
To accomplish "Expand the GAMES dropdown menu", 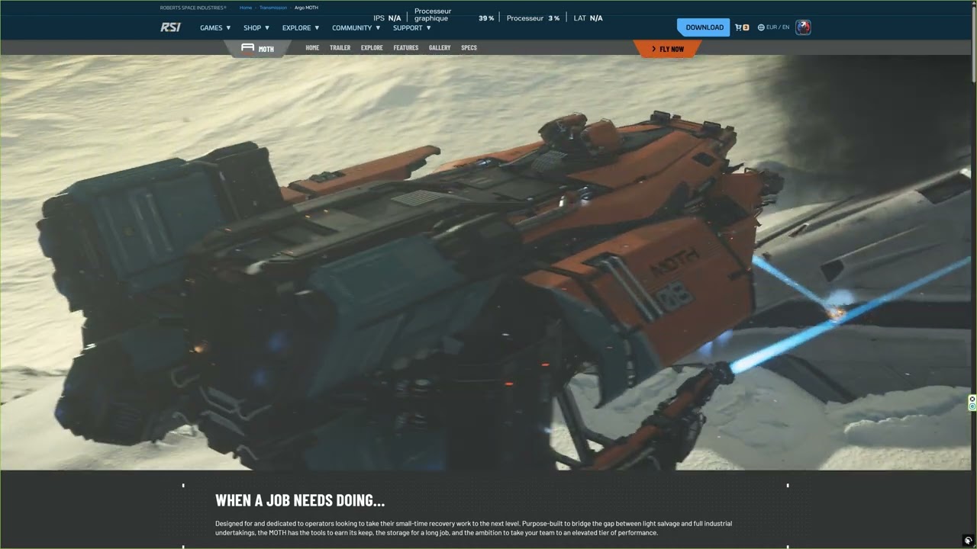I will tap(215, 27).
